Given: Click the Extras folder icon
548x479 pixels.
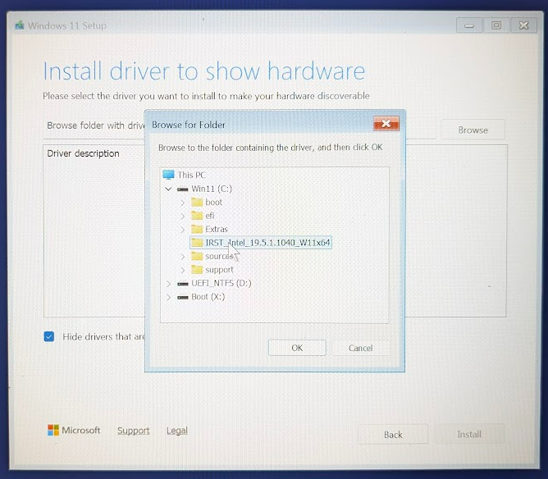Looking at the screenshot, I should [x=197, y=229].
